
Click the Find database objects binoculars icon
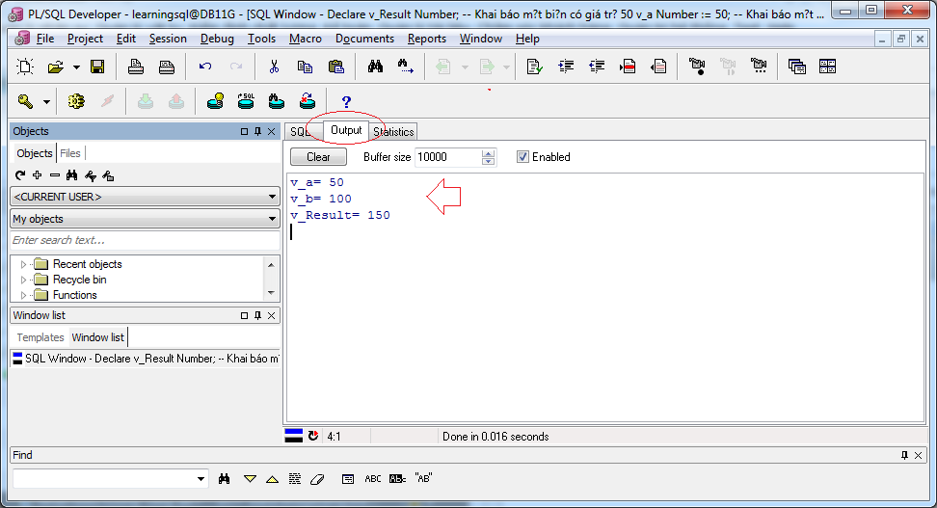click(x=276, y=101)
